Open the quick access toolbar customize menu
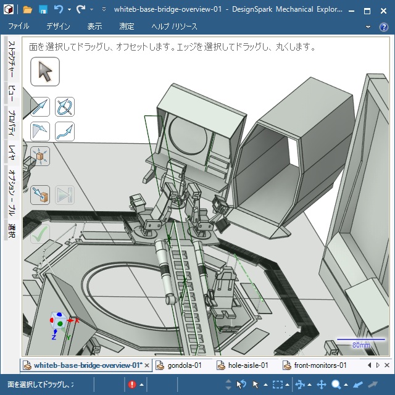The image size is (395, 395). click(x=104, y=10)
